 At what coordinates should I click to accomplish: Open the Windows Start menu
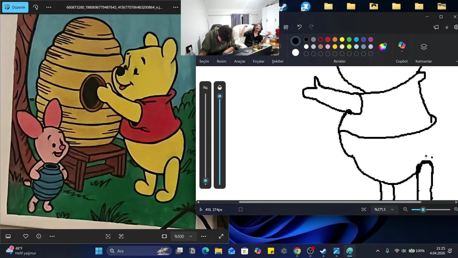point(99,251)
